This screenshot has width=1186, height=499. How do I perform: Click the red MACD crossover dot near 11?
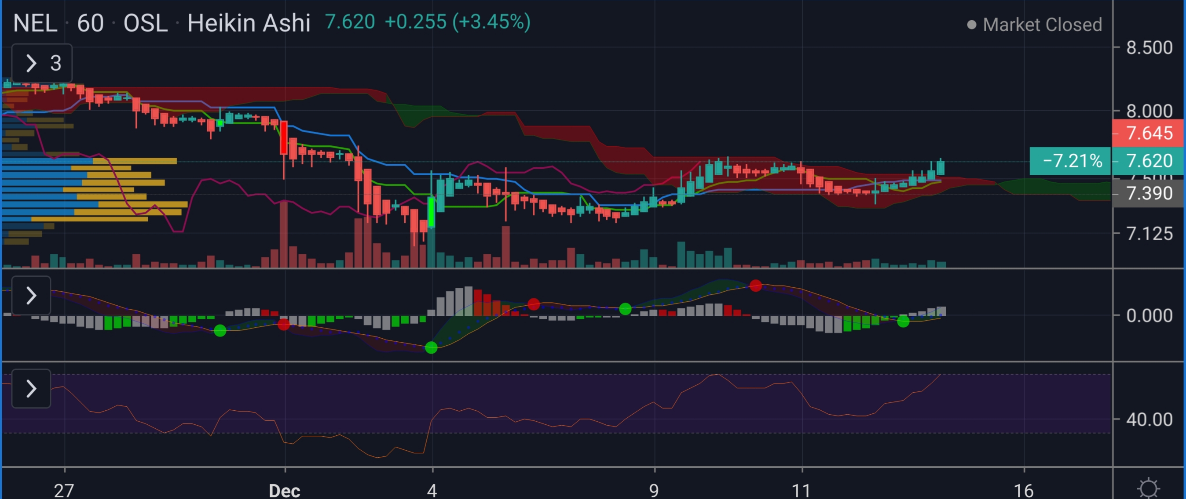click(x=755, y=286)
